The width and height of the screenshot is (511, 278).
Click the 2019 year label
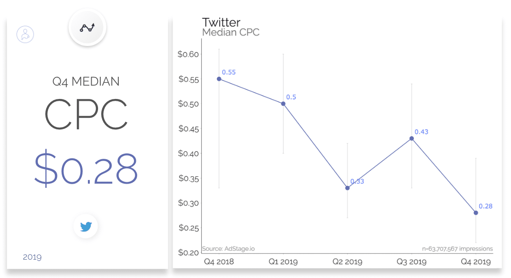32,257
